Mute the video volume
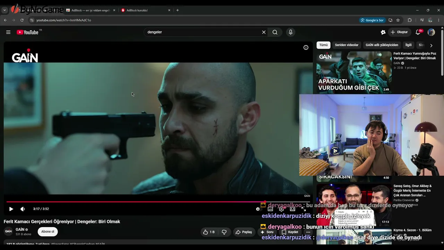Viewport: 444px width, 250px height. coord(23,209)
